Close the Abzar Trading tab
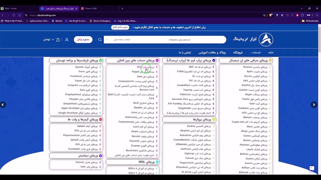Viewport: 321px width, 180px height. [x=76, y=8]
